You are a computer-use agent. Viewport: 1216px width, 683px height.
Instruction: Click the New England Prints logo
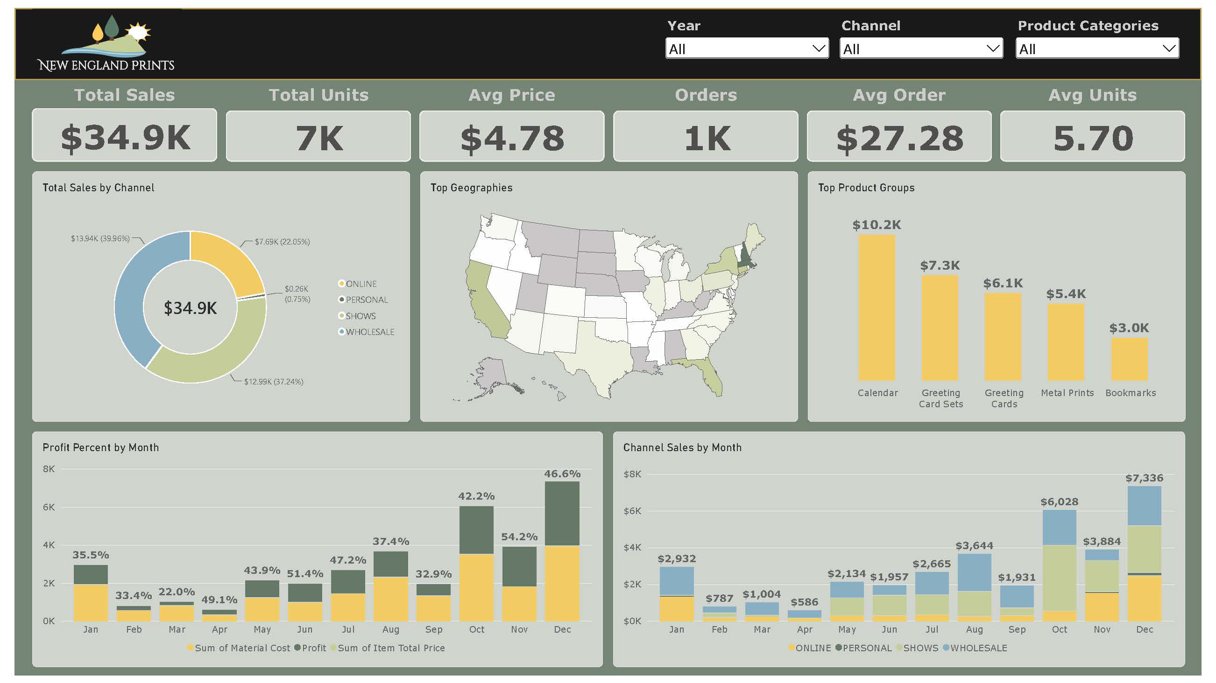click(x=106, y=43)
